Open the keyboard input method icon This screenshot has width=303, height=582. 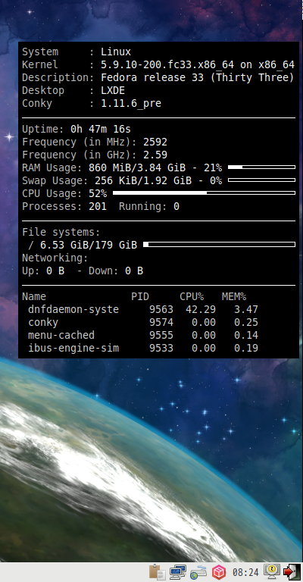(198, 572)
